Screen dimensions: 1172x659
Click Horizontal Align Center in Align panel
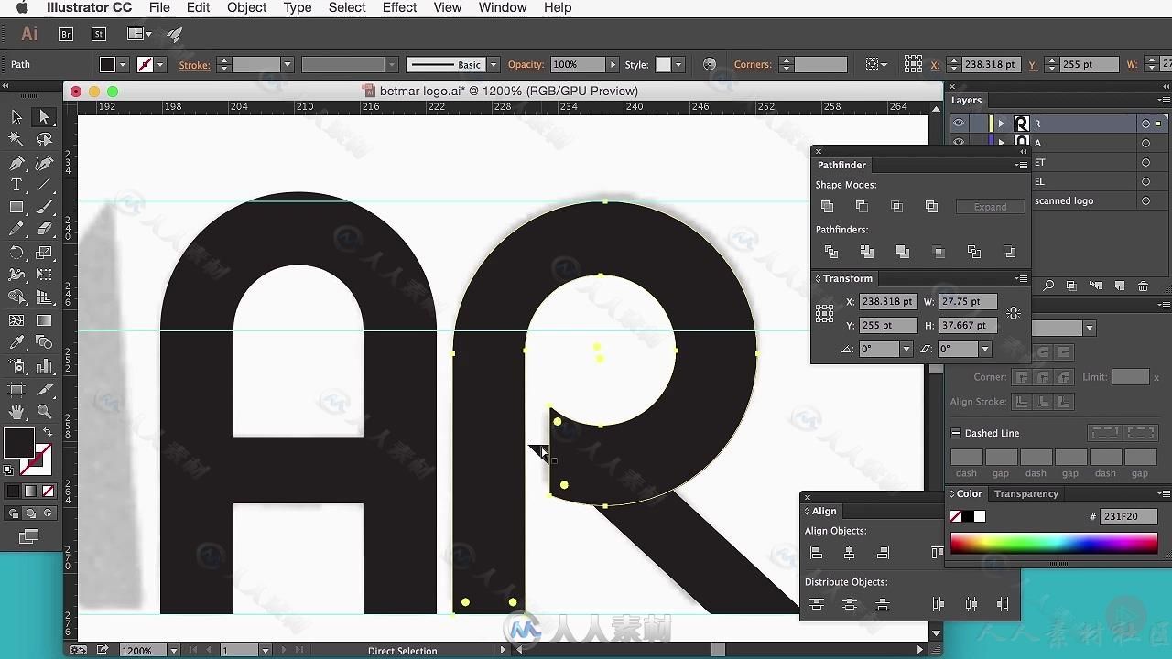tap(850, 553)
